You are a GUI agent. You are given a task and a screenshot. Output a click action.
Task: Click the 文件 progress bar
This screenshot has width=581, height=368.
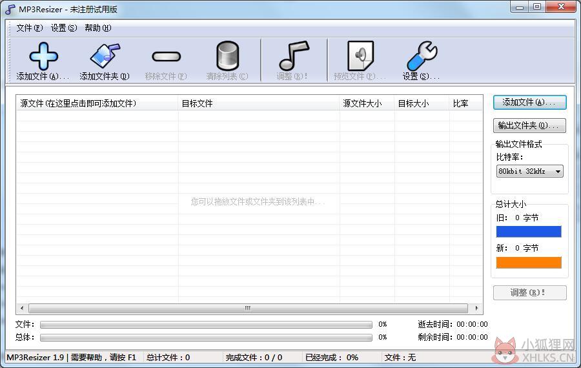click(206, 325)
